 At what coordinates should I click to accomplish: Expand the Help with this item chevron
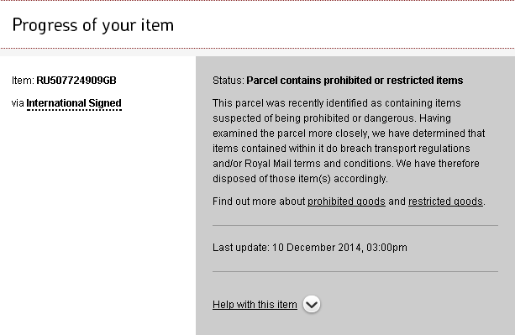(x=312, y=305)
